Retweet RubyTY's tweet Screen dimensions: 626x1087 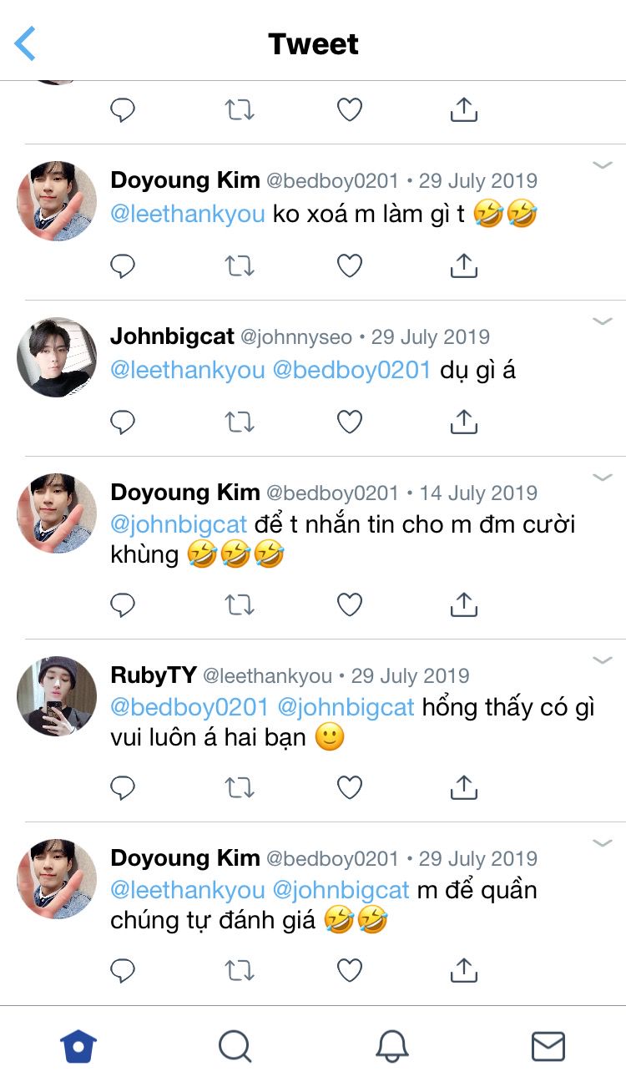pyautogui.click(x=240, y=787)
